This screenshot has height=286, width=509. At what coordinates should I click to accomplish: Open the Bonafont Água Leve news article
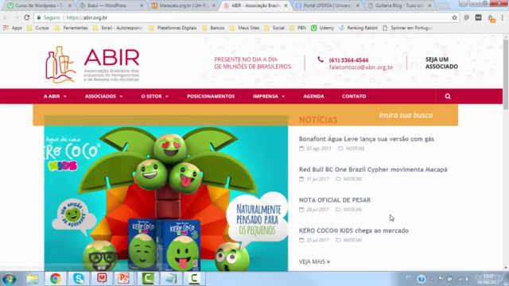click(x=366, y=139)
